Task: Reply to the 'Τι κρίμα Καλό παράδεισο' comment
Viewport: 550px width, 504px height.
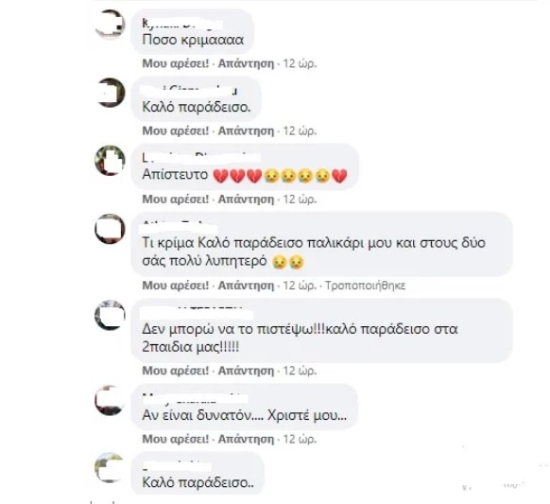Action: [x=246, y=286]
